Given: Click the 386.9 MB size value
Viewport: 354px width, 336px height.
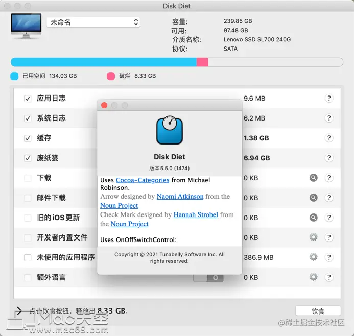Looking at the screenshot, I should (258, 257).
